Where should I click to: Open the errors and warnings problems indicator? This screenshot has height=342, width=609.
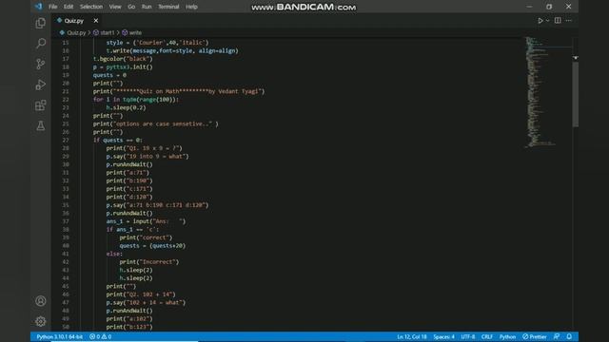click(101, 336)
